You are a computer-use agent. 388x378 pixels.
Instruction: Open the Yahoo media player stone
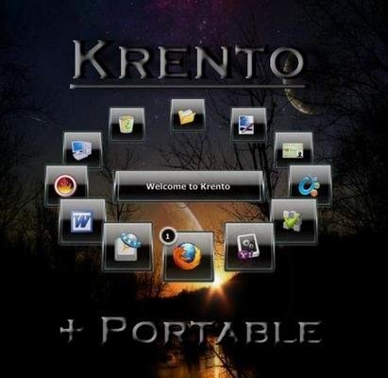pyautogui.click(x=249, y=247)
